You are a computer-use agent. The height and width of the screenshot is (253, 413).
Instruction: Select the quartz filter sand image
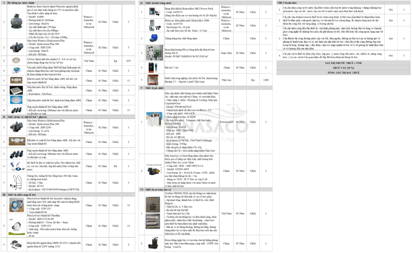tap(16, 60)
